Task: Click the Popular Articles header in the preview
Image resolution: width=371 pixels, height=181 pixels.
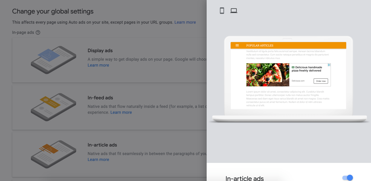Action: (259, 46)
